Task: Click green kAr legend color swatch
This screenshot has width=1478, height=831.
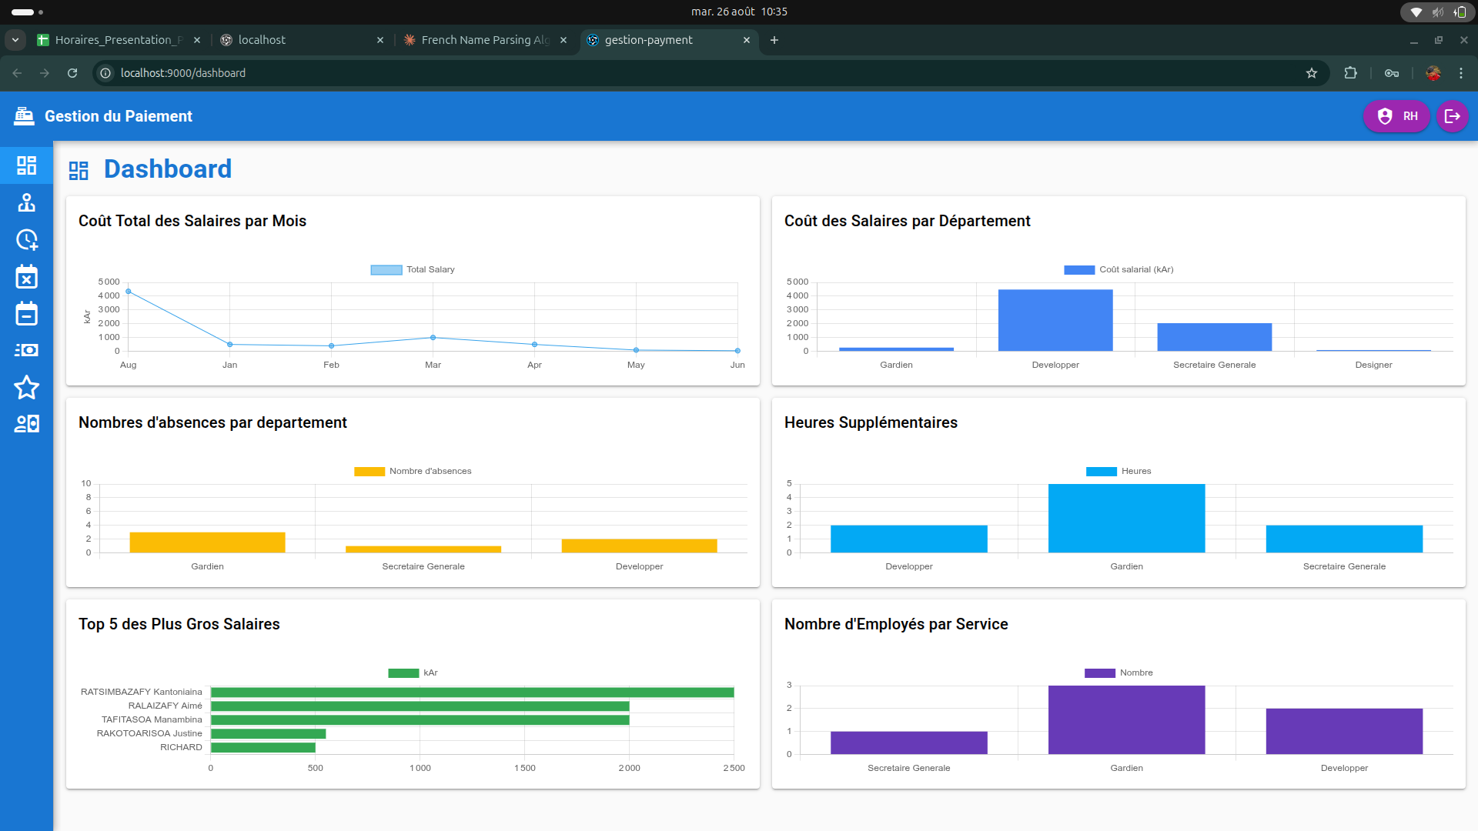Action: (403, 673)
